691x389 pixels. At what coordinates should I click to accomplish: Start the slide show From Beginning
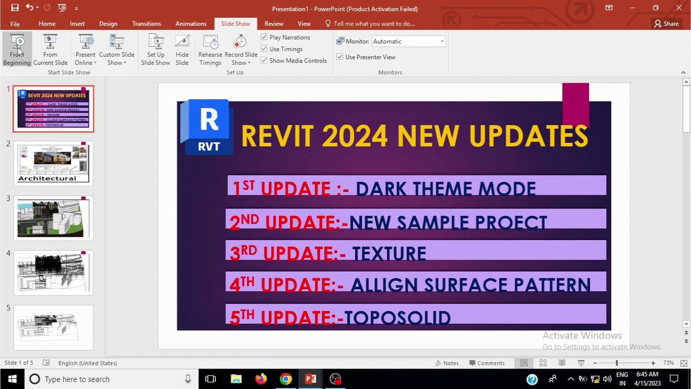point(17,50)
